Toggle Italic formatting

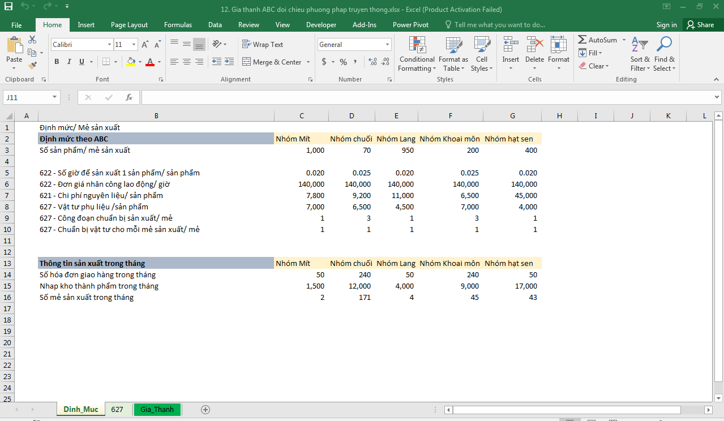[69, 62]
